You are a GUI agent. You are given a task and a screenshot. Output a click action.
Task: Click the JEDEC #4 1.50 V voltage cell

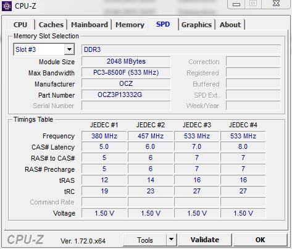[243, 213]
